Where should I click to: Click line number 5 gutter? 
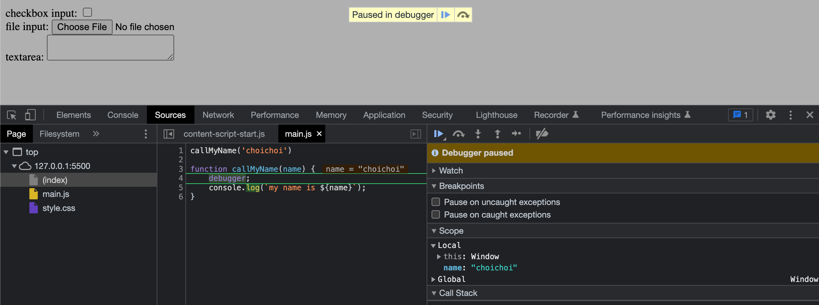[180, 188]
